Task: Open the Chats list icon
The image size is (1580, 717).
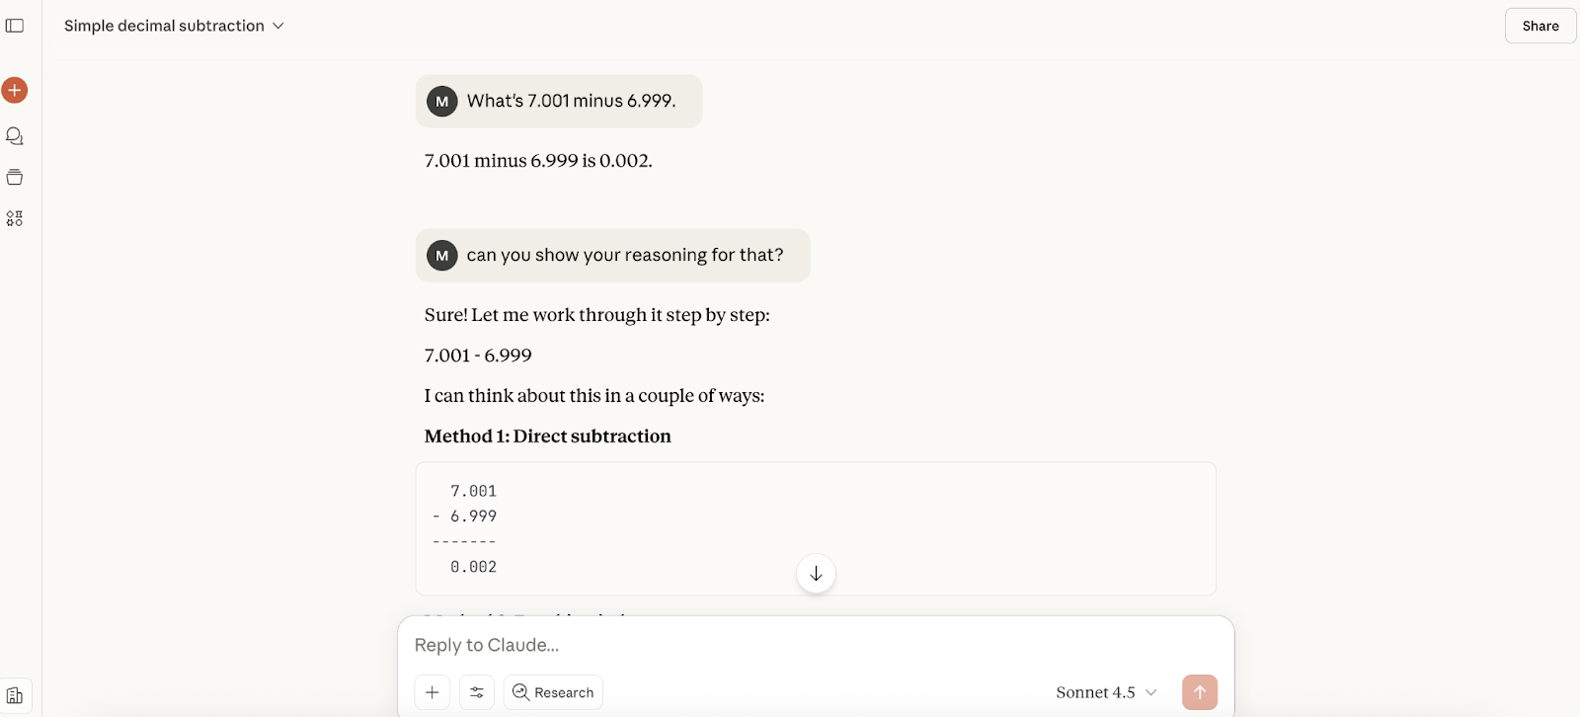Action: (x=15, y=136)
